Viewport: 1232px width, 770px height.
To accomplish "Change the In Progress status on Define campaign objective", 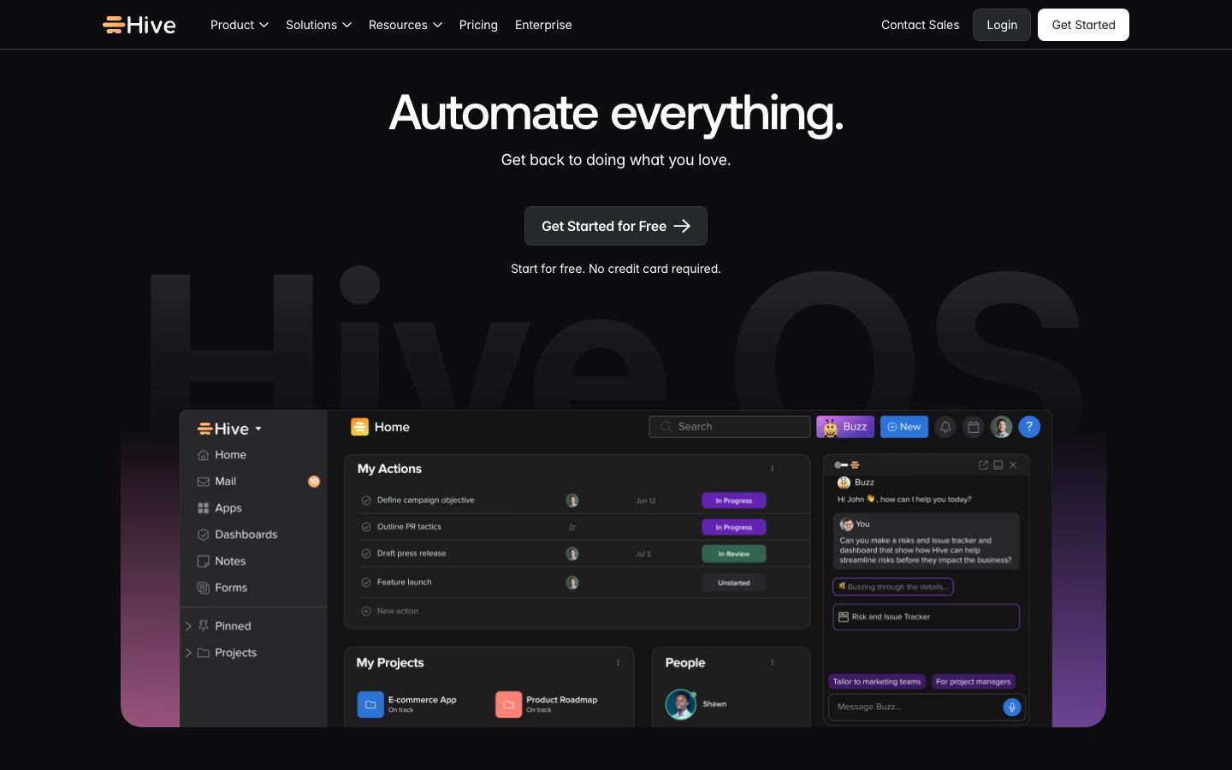I will (734, 500).
